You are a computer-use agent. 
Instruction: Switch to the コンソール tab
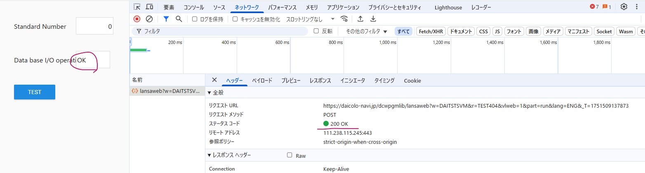click(193, 7)
